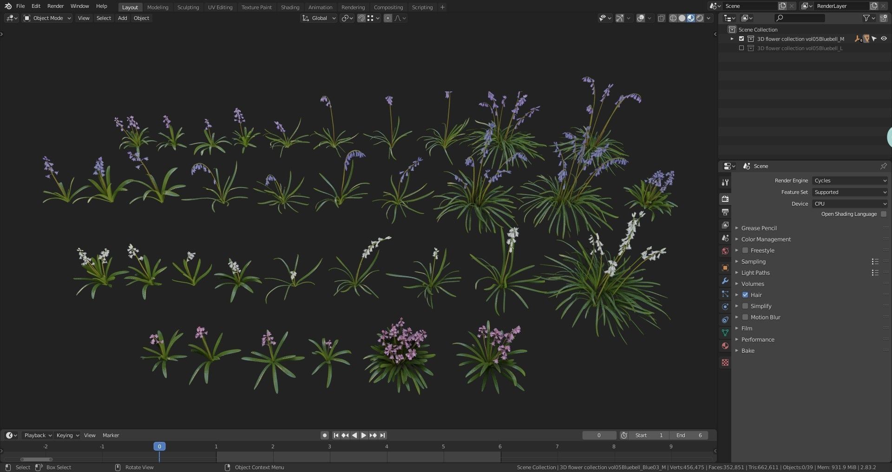Click the Jump to End playback button
Image resolution: width=892 pixels, height=472 pixels.
(382, 435)
